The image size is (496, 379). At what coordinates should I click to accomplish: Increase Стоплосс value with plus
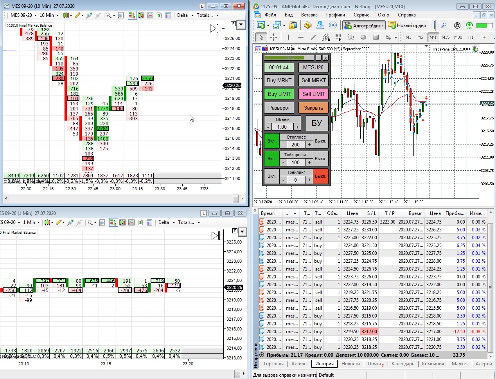click(309, 144)
